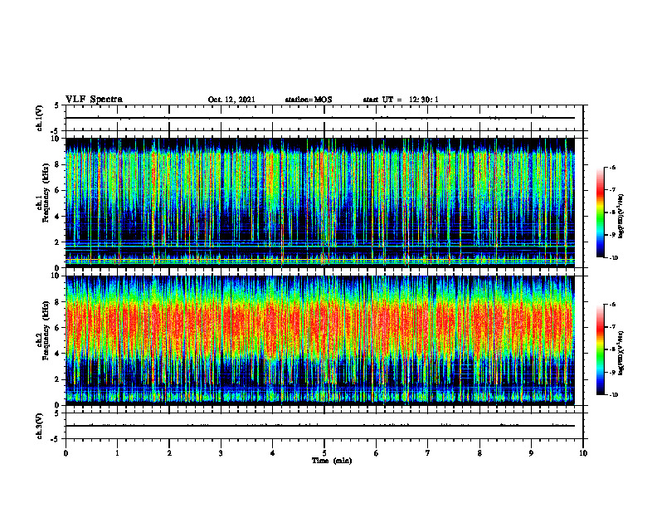This screenshot has height=508, width=657.
Task: Click the ch.2 spectrogram plot area
Action: 320,340
